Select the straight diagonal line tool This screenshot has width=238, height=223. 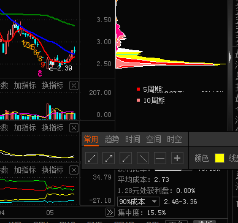143,158
